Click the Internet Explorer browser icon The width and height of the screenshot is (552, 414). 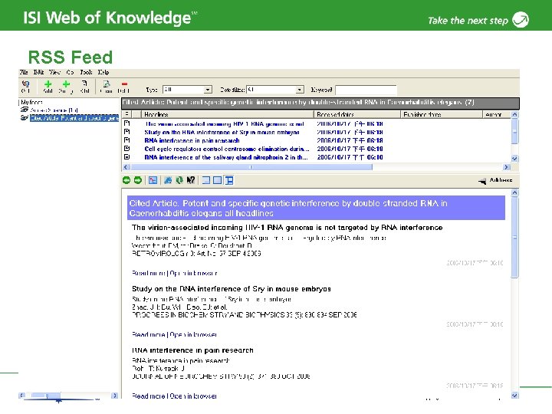(168, 180)
